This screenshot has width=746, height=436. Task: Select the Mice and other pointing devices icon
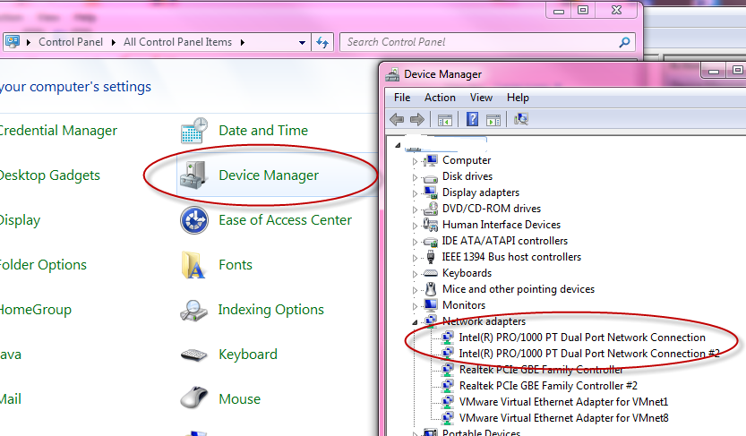pyautogui.click(x=431, y=289)
